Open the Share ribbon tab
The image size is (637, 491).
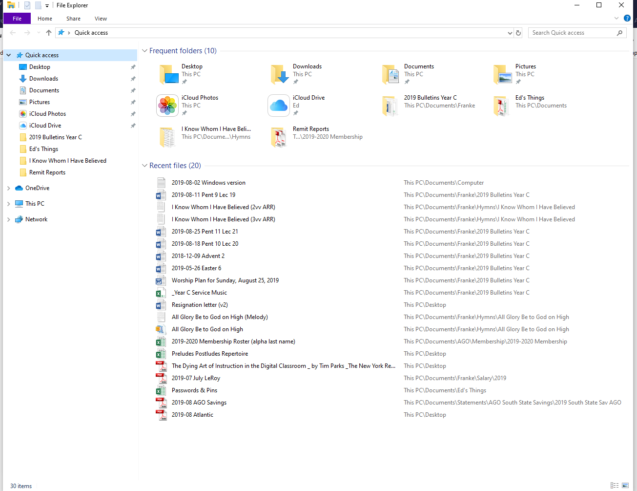[x=74, y=19]
